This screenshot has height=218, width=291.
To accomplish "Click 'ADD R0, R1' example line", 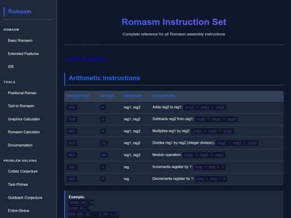I will pos(94,214).
